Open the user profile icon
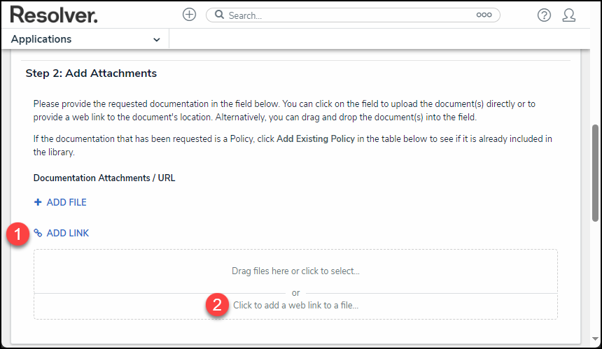 (x=569, y=15)
